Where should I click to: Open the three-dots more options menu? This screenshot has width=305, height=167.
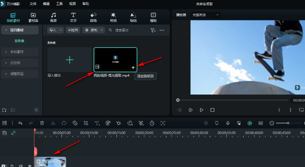162,30
